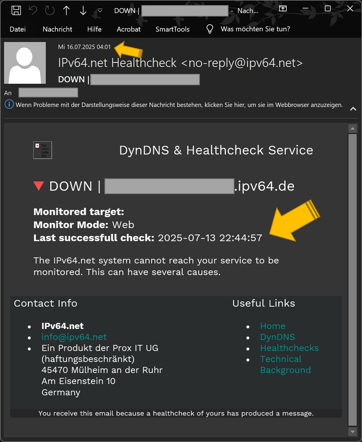This screenshot has width=362, height=442.
Task: Open the Healthchecks link
Action: pyautogui.click(x=289, y=348)
